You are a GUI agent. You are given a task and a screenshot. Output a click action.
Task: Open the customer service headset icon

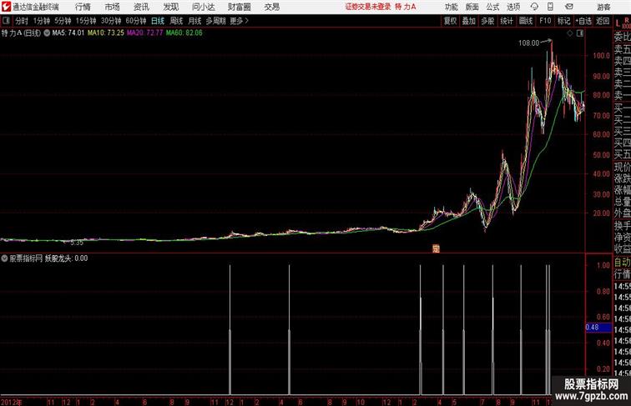click(534, 7)
